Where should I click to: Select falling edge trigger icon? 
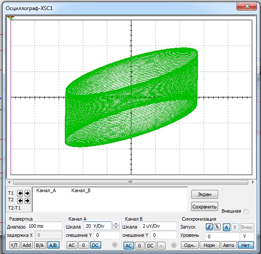pyautogui.click(x=217, y=227)
